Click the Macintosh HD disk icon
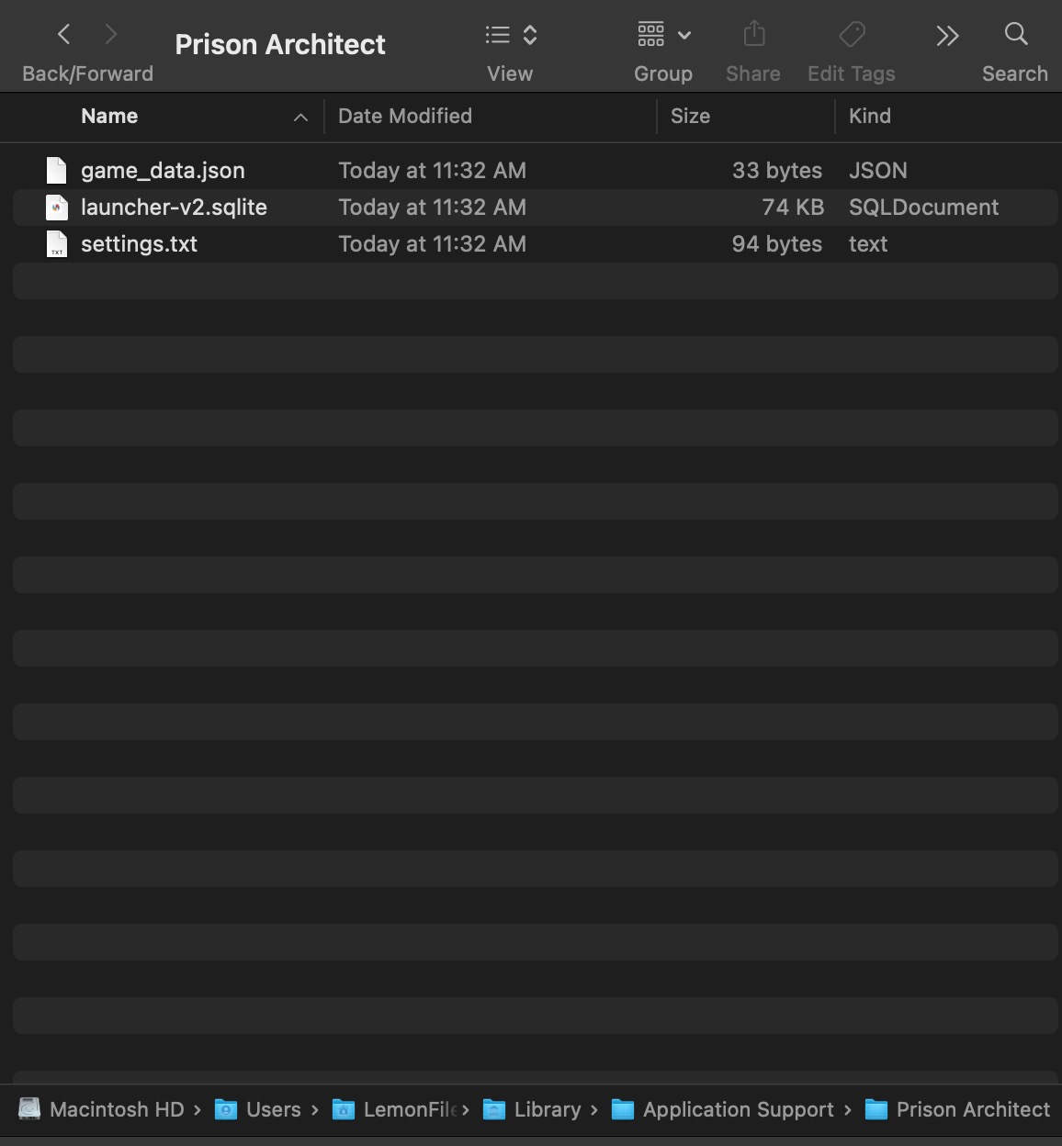This screenshot has width=1062, height=1146. pyautogui.click(x=30, y=1109)
